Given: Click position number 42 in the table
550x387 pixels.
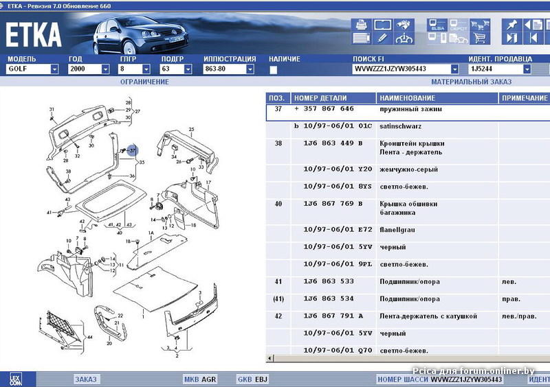Looking at the screenshot, I should [278, 316].
